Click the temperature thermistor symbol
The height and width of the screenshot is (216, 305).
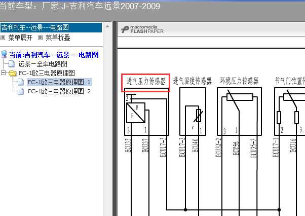pos(199,116)
